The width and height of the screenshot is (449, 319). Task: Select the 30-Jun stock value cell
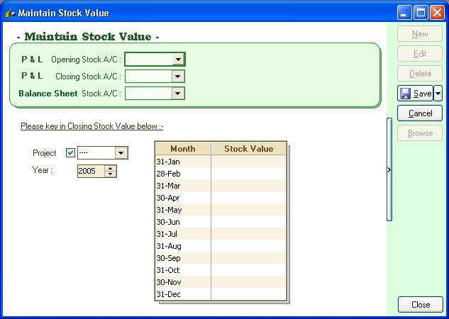pos(248,222)
